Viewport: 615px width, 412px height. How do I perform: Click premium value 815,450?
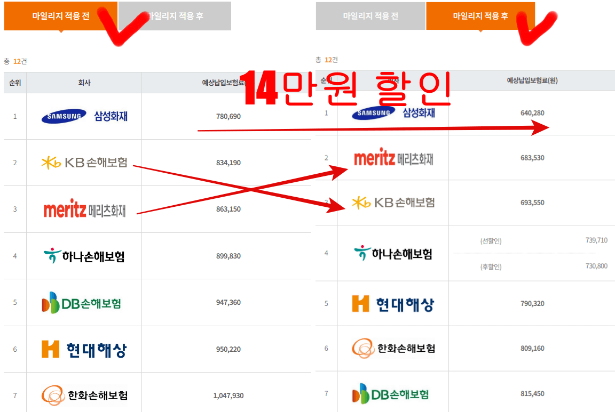point(532,393)
